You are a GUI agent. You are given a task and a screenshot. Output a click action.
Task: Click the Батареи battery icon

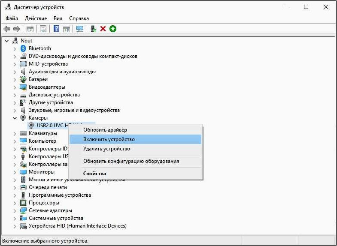pos(23,79)
